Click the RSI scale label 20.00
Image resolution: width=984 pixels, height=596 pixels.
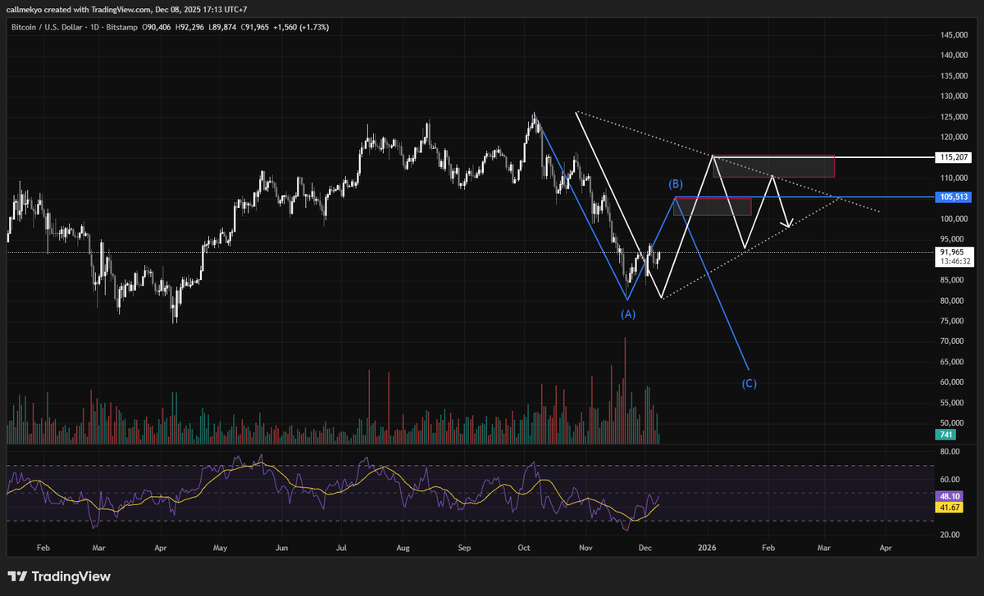(950, 535)
